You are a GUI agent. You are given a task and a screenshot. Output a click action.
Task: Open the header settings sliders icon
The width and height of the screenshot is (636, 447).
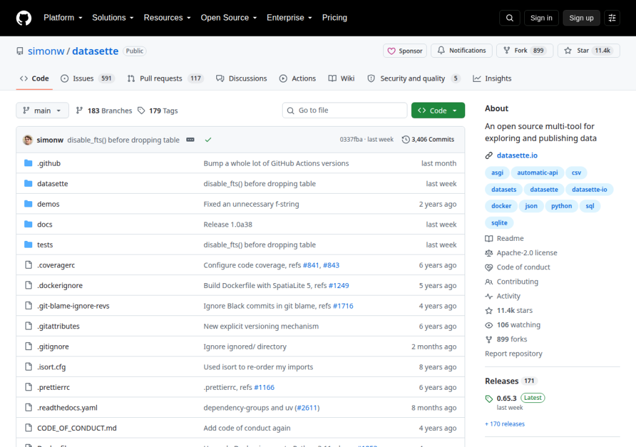tap(612, 18)
